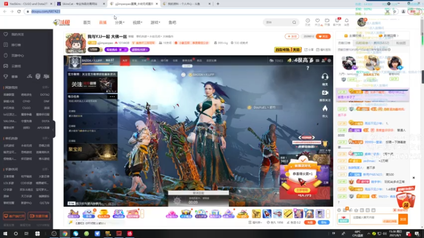Open 首页 in the top navigation
The height and width of the screenshot is (238, 424).
coord(87,22)
